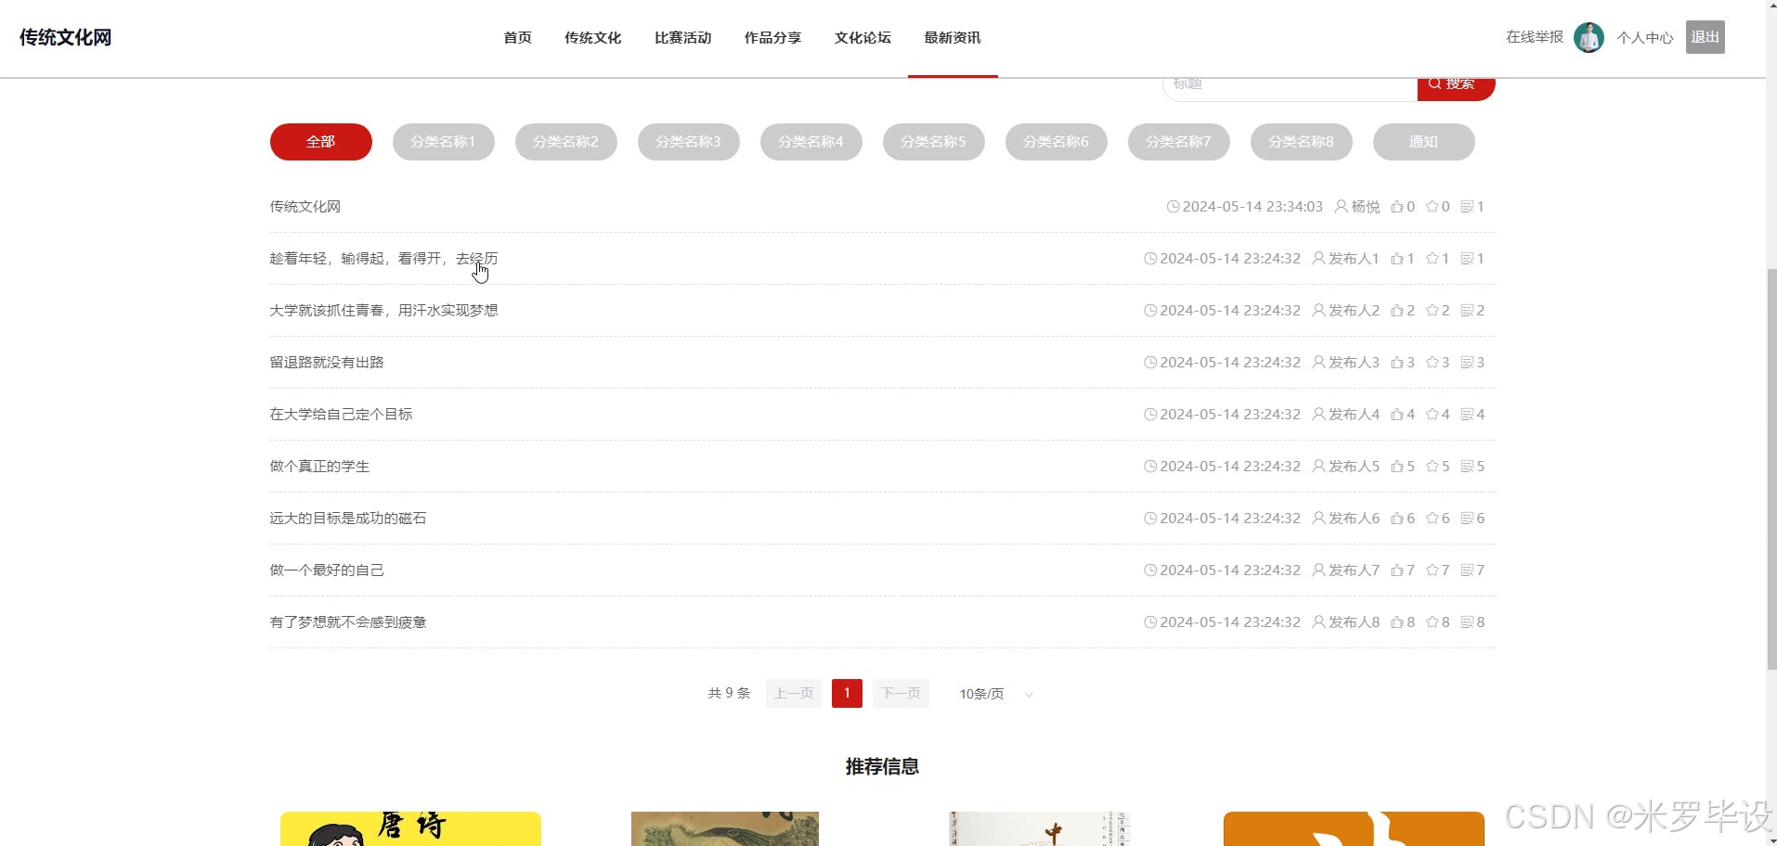This screenshot has height=846, width=1777.
Task: Click the user avatar in the top bar
Action: [1588, 37]
